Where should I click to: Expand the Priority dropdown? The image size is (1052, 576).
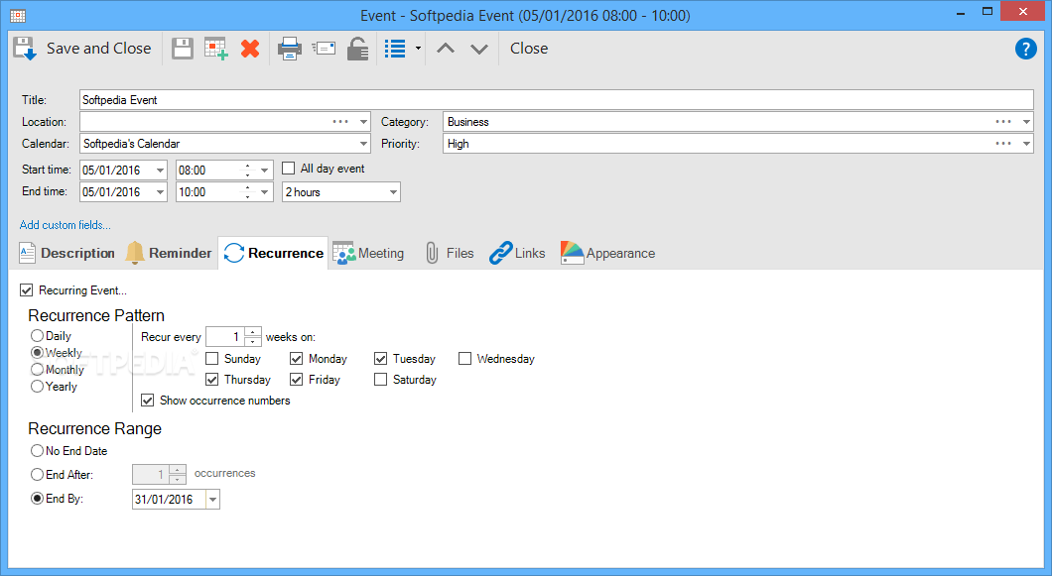1026,144
